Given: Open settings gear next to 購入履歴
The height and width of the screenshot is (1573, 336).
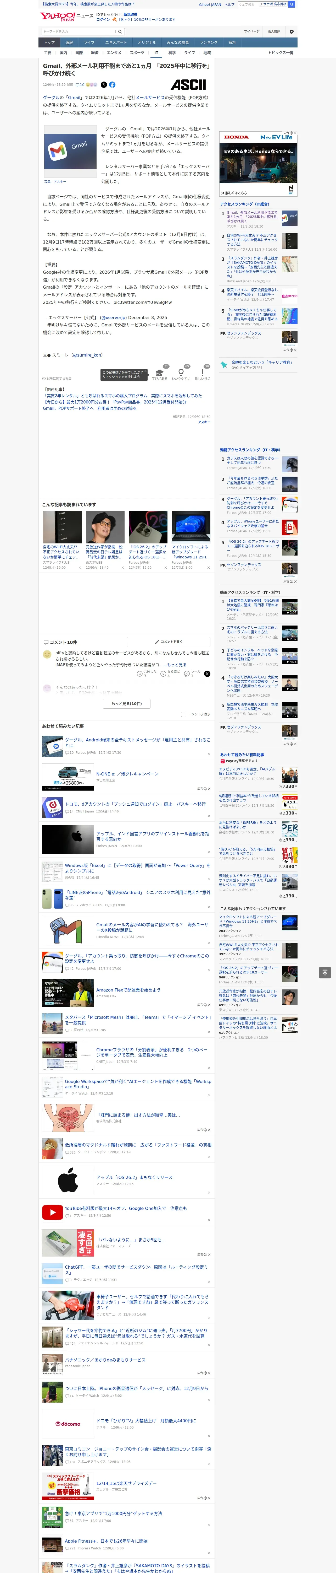Looking at the screenshot, I should click(x=292, y=32).
